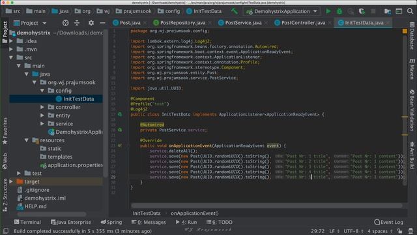Click the 29:72 cursor position indicator
Image resolution: width=417 pixels, height=235 pixels.
click(x=317, y=231)
